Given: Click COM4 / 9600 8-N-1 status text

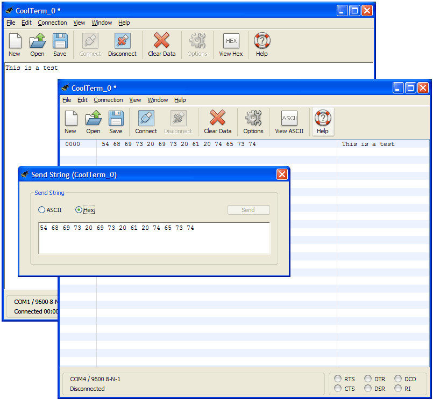Looking at the screenshot, I should (x=95, y=379).
